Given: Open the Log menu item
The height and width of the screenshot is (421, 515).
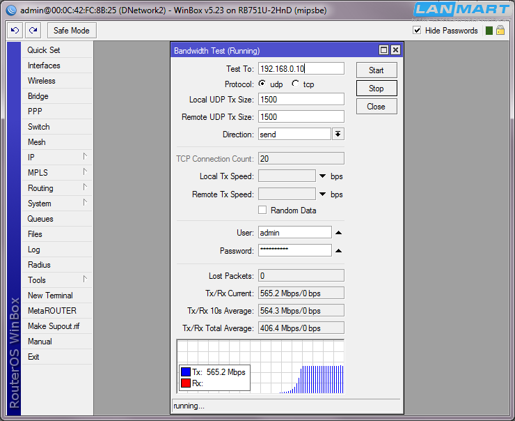Looking at the screenshot, I should point(57,250).
